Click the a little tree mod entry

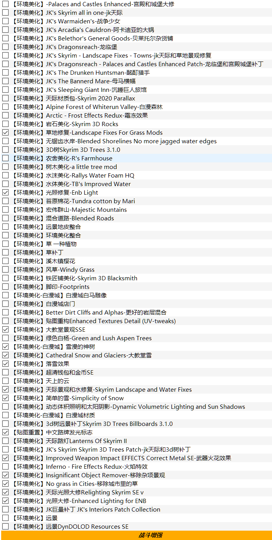click(65, 167)
